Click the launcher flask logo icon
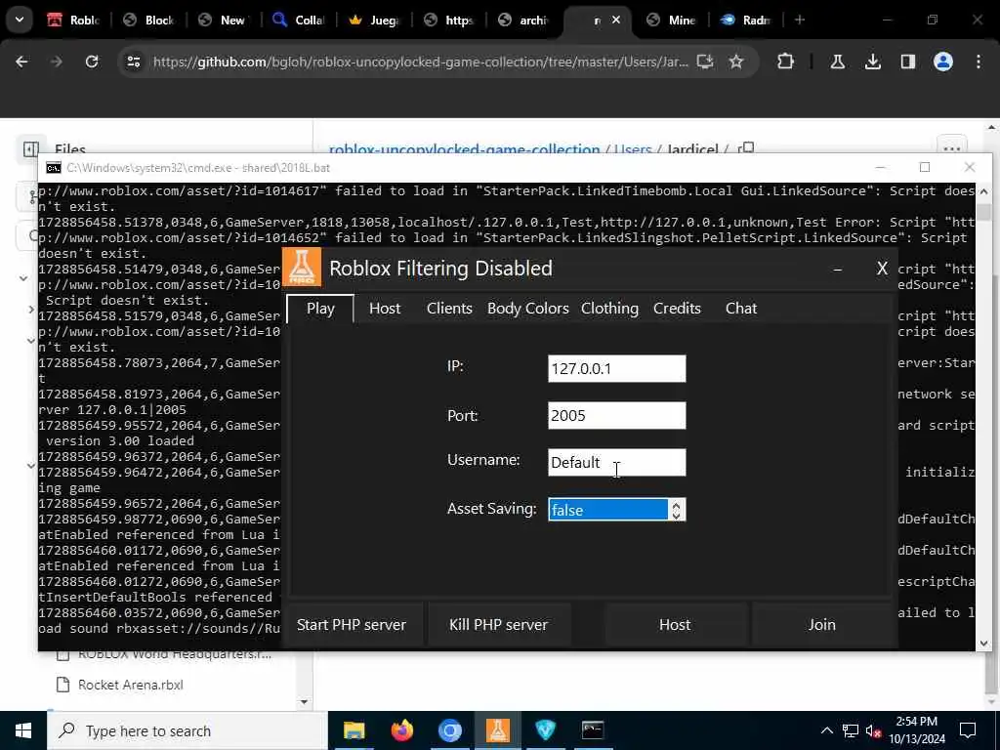1000x750 pixels. [x=302, y=268]
